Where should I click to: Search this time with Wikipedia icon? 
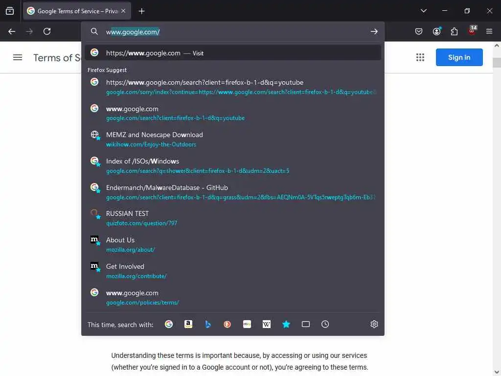(x=267, y=324)
